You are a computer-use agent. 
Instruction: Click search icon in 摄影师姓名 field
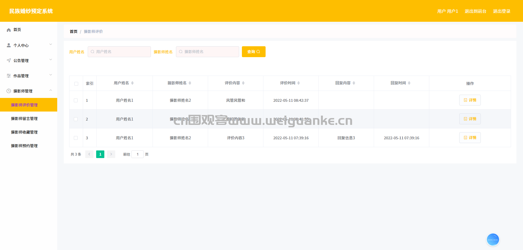click(x=181, y=52)
